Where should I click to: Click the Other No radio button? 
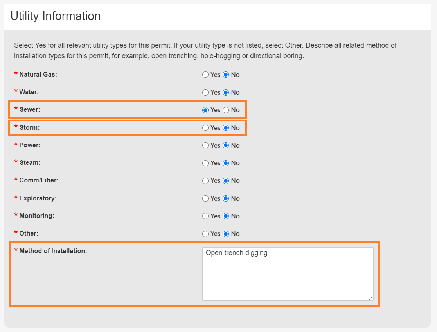(x=226, y=234)
